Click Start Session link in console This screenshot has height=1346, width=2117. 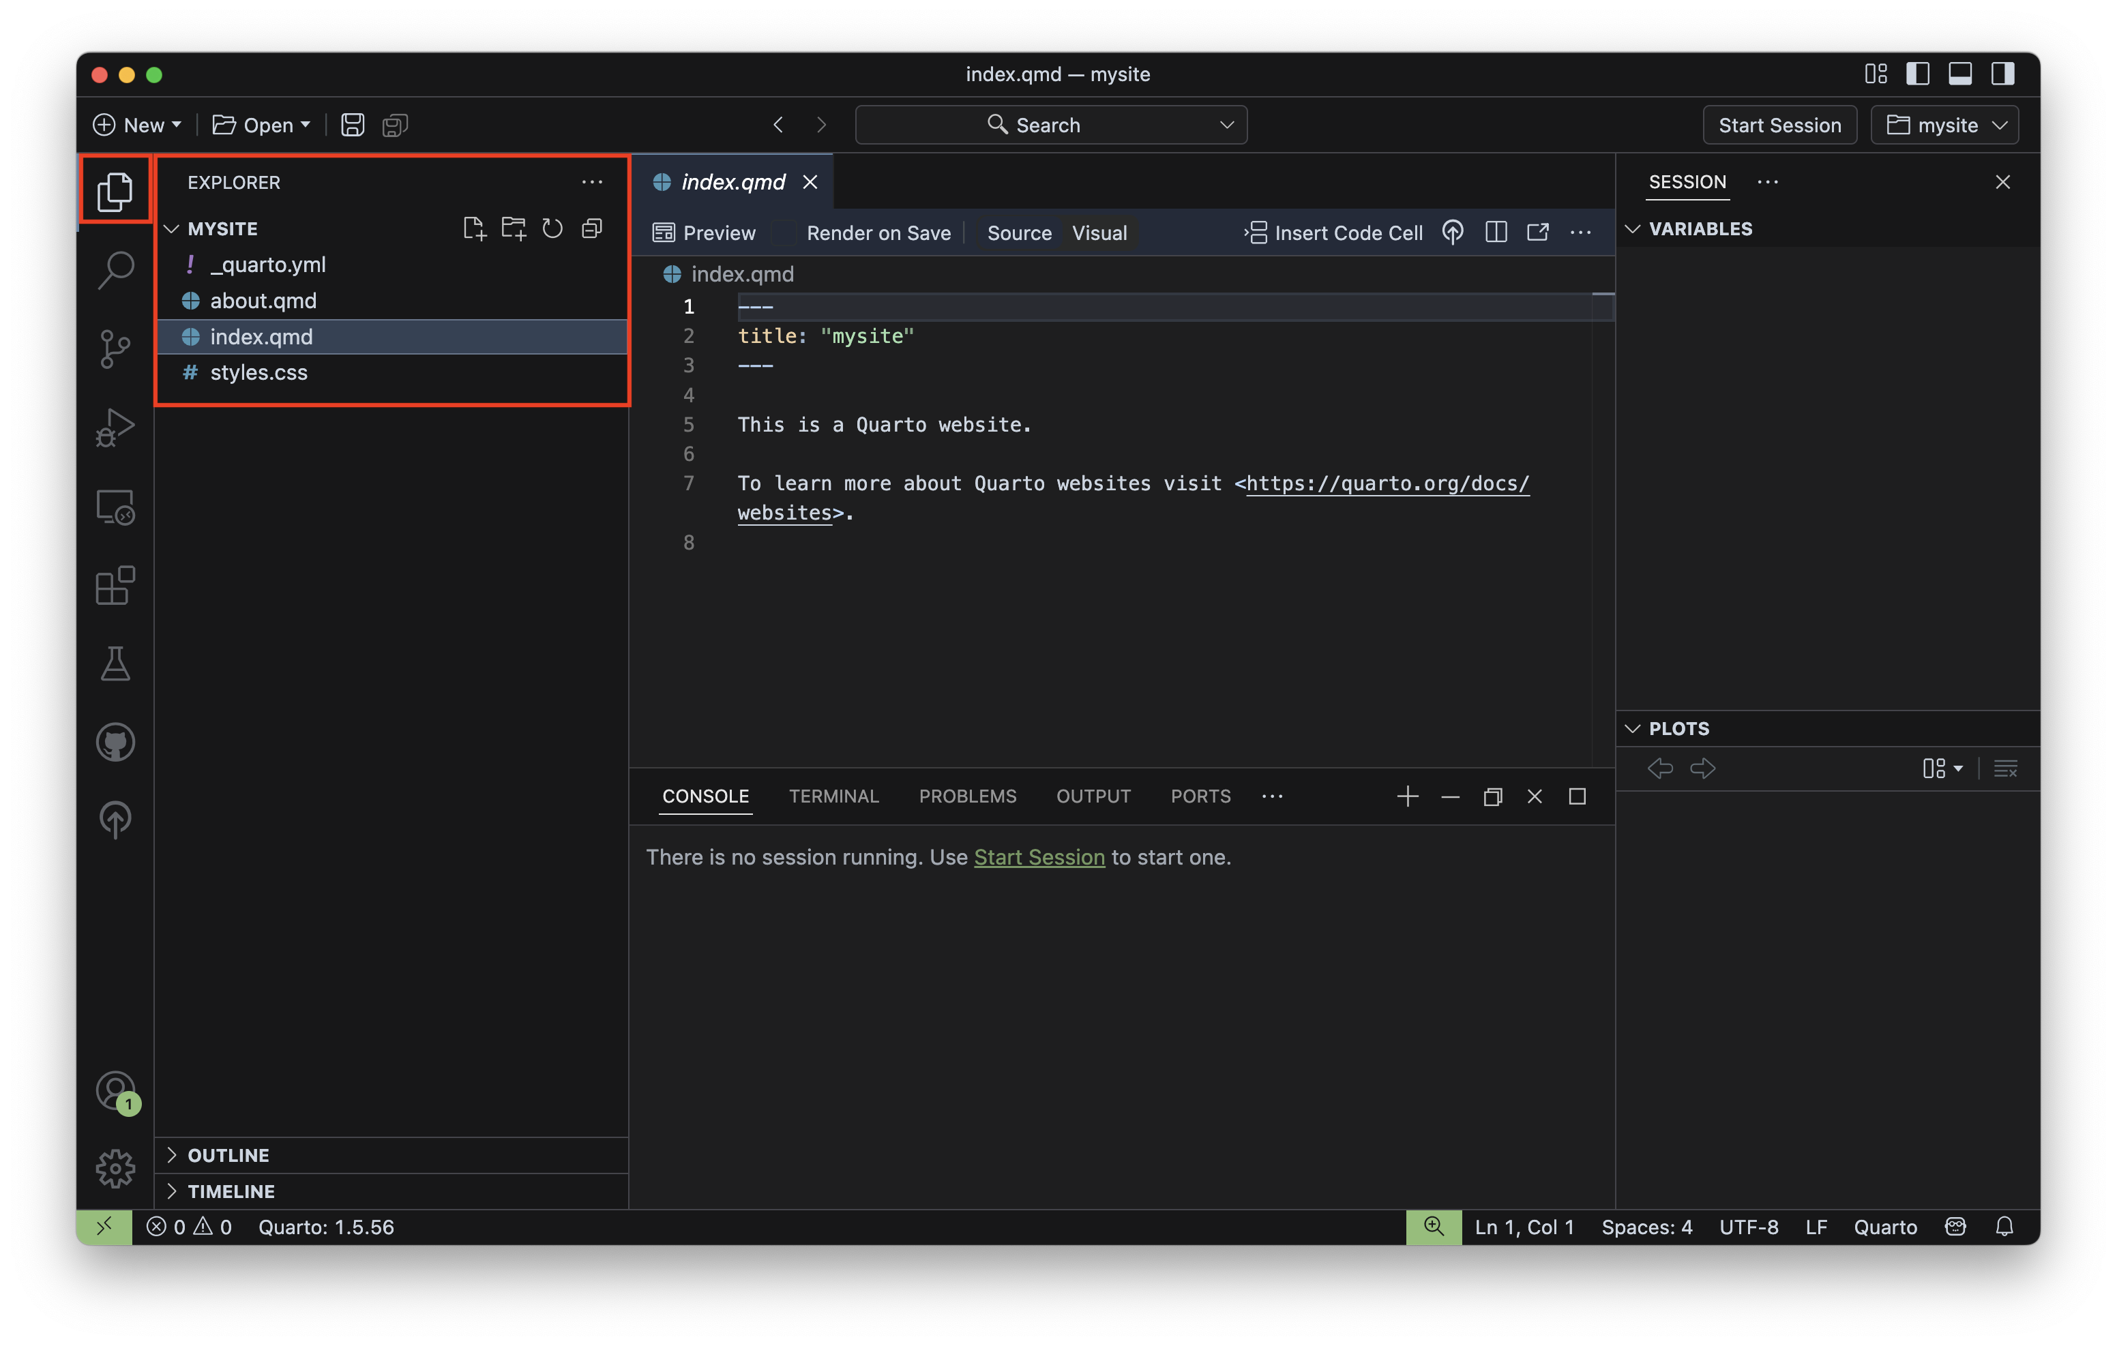pos(1039,857)
